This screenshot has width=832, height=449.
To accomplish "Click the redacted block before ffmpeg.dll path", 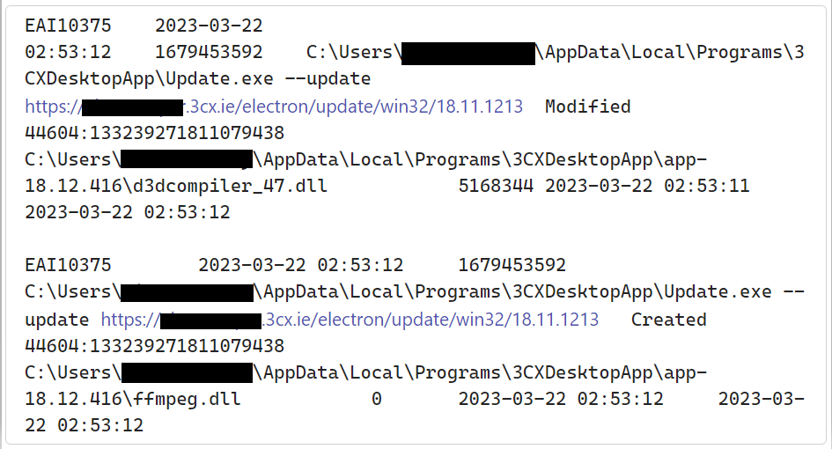I will click(187, 372).
